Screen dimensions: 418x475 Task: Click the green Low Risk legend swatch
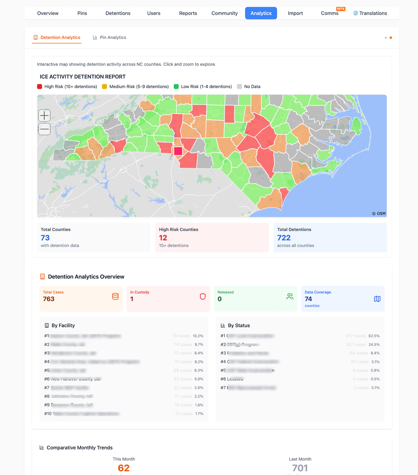click(176, 87)
